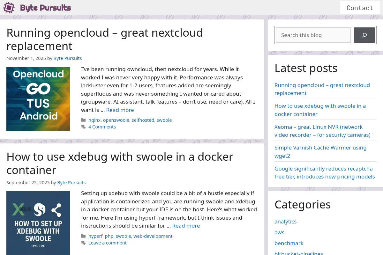Open the Opencloud GO TUS Android thumbnail
Screen dimensions: 383x255
[x=38, y=99]
